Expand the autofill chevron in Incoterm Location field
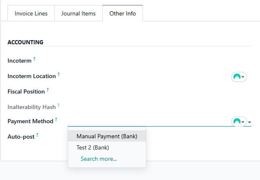Image resolution: width=260 pixels, height=180 pixels. [x=243, y=77]
